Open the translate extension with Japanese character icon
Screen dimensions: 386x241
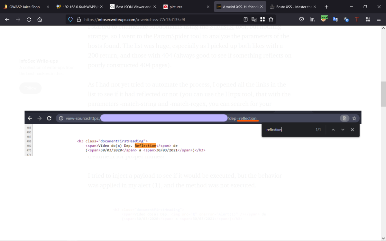(346, 19)
